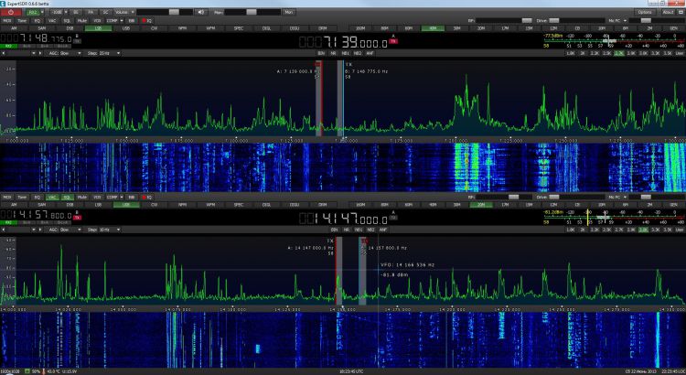The height and width of the screenshot is (375, 686).
Task: Click the main frequency display 7.139.000.0
Action: pos(343,42)
